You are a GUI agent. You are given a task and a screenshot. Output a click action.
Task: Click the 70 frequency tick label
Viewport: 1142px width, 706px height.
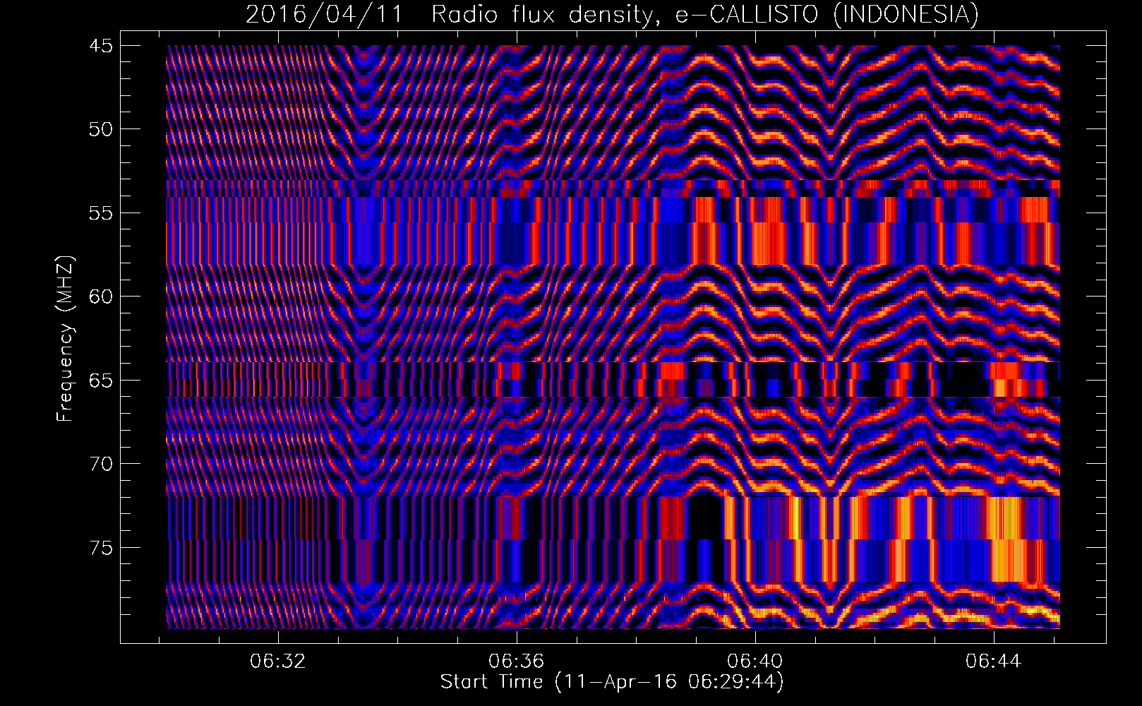(101, 464)
